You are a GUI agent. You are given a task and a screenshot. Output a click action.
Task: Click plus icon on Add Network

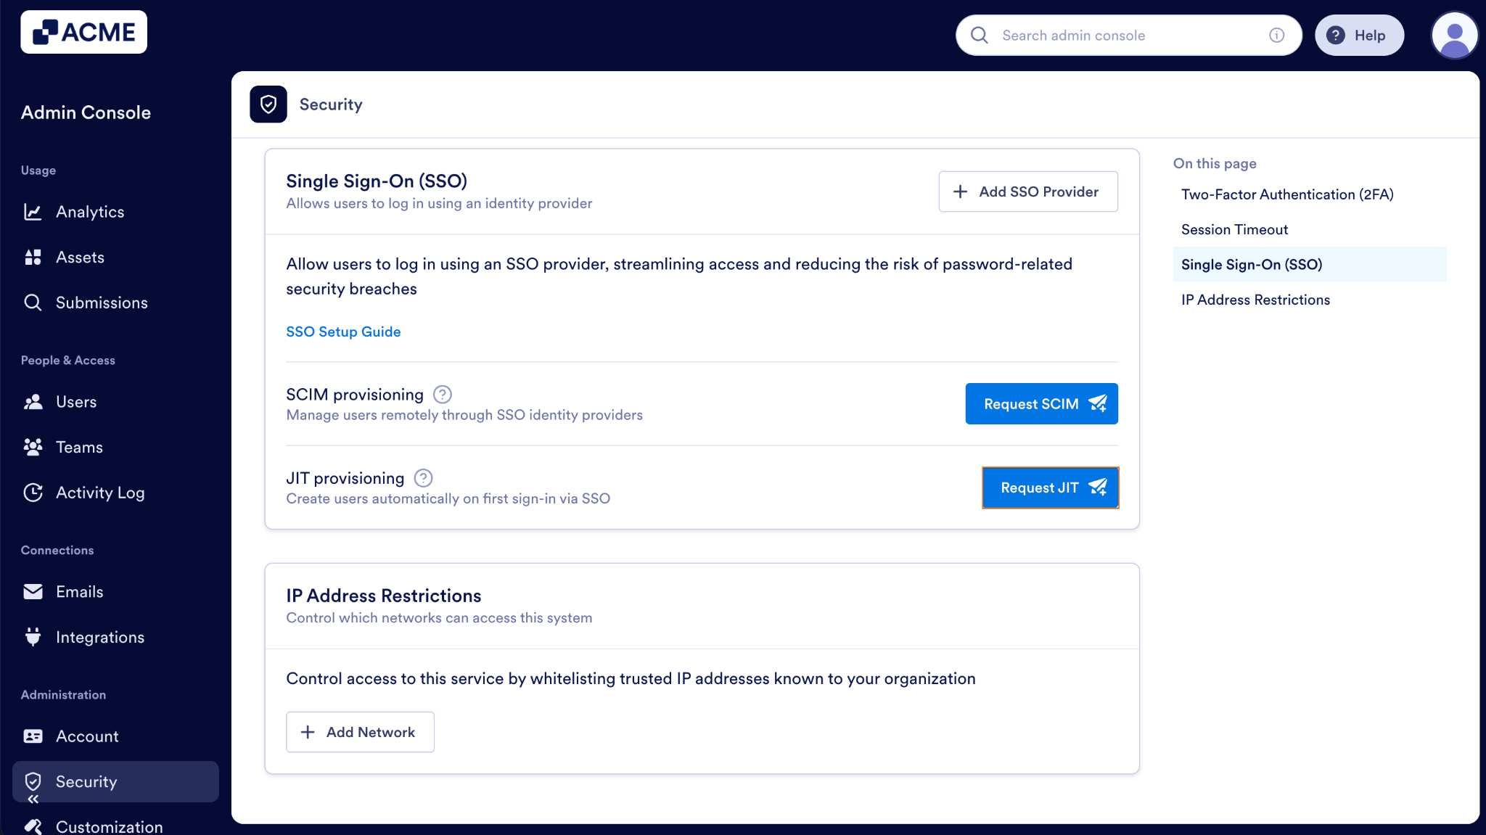[308, 732]
